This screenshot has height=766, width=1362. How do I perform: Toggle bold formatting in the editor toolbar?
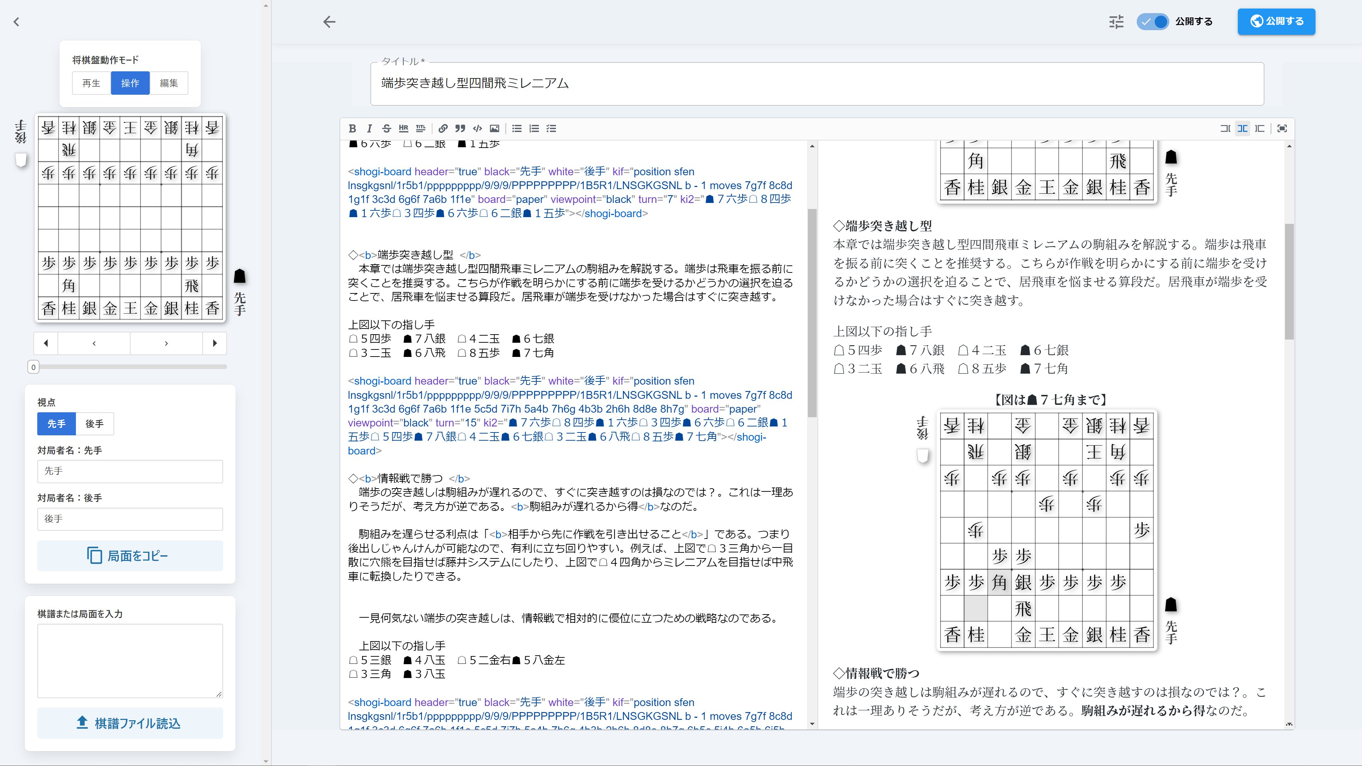tap(352, 128)
